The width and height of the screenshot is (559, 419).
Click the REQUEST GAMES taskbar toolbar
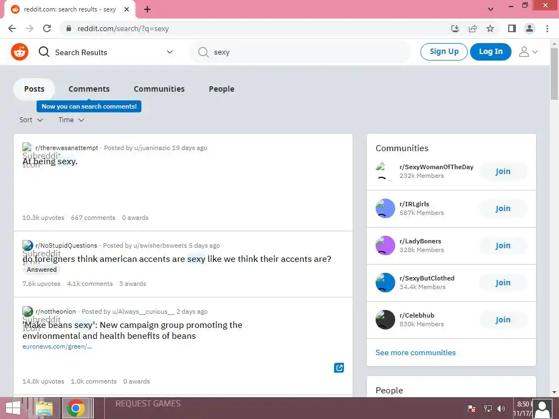click(148, 404)
